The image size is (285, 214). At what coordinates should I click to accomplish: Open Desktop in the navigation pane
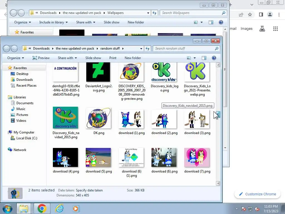[22, 74]
